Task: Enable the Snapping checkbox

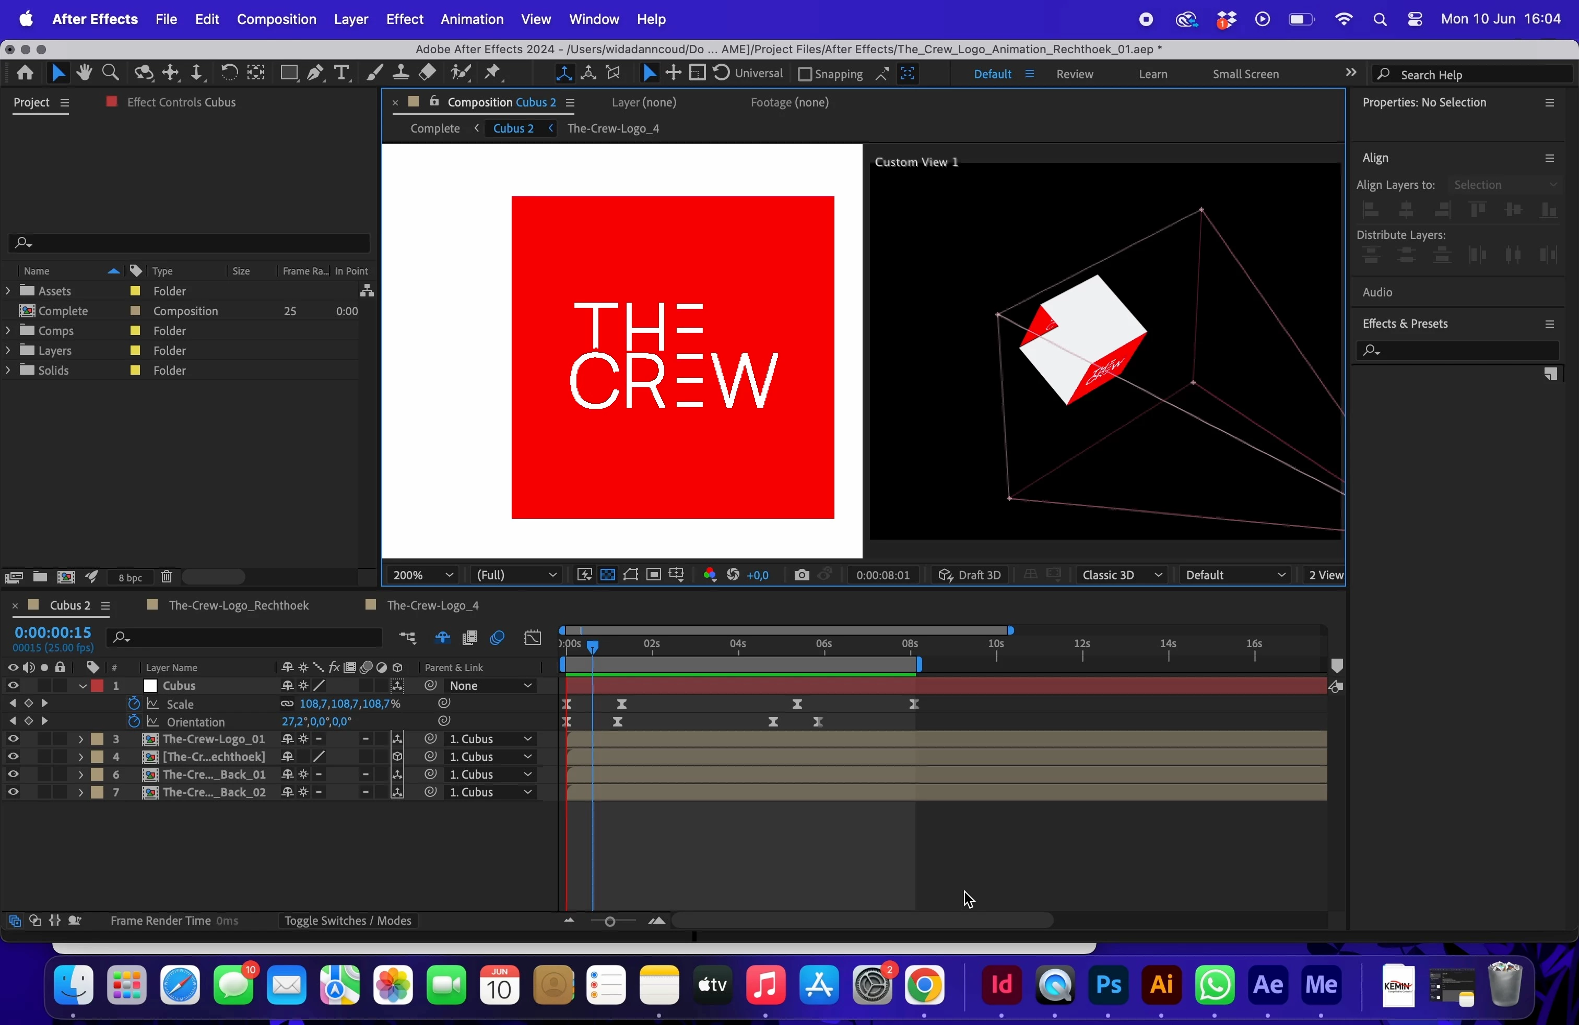Action: point(804,74)
